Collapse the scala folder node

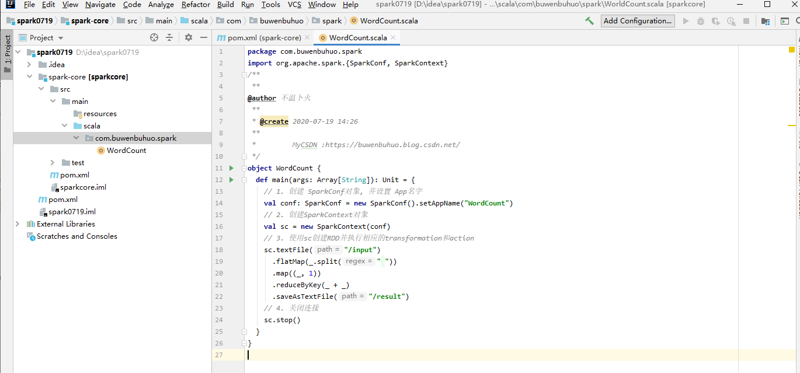64,126
